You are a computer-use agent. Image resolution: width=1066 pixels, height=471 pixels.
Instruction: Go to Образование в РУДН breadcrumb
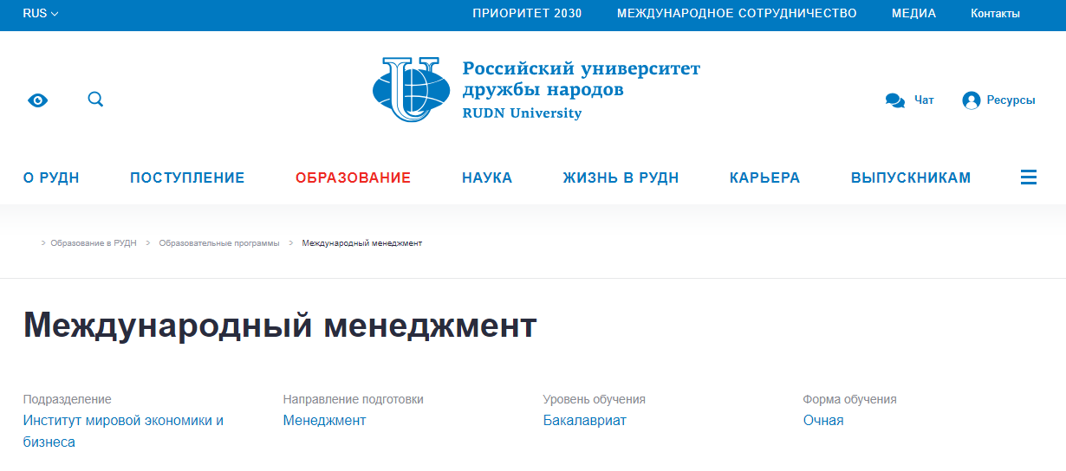tap(94, 243)
